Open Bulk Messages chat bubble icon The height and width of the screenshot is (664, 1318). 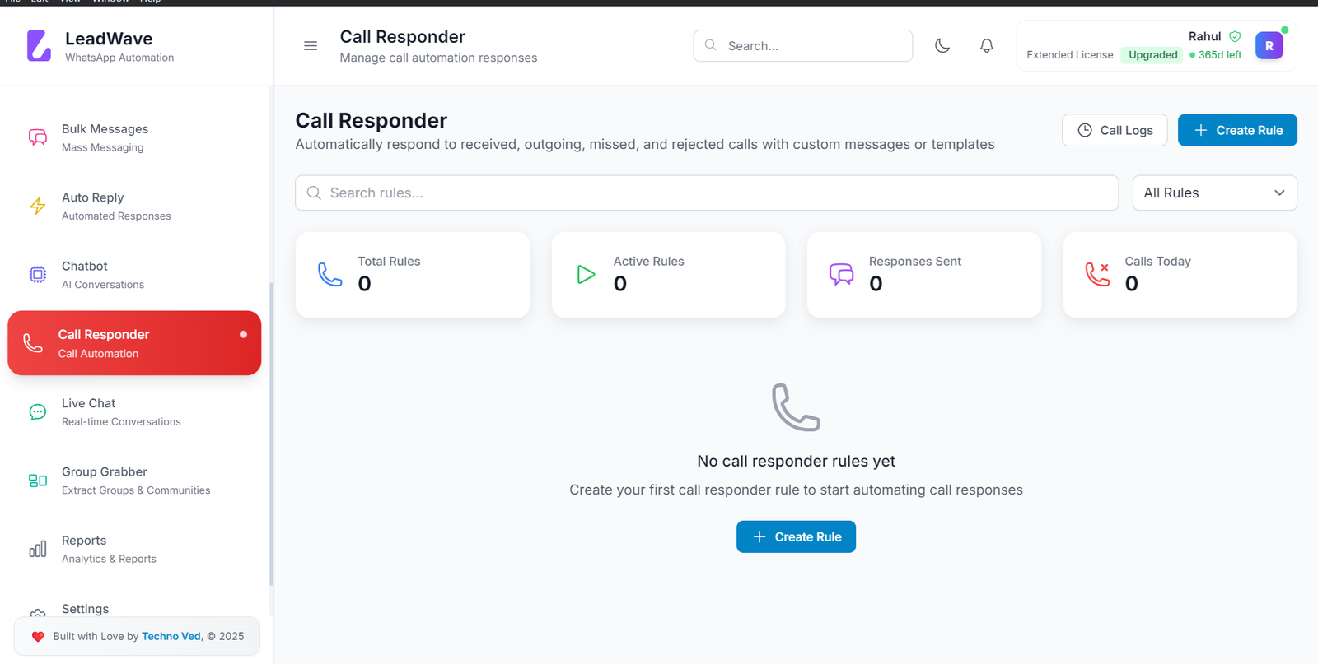tap(38, 137)
